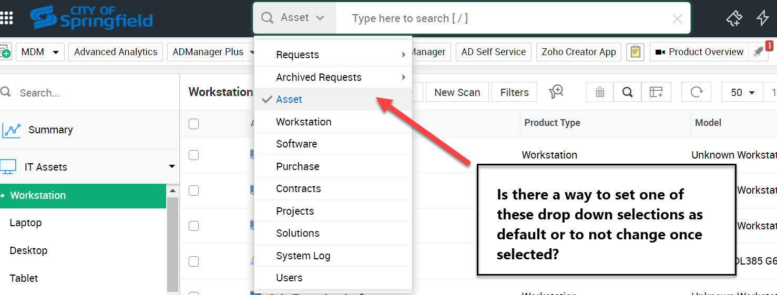Open the MDM dropdown
The image size is (777, 295).
pos(40,52)
